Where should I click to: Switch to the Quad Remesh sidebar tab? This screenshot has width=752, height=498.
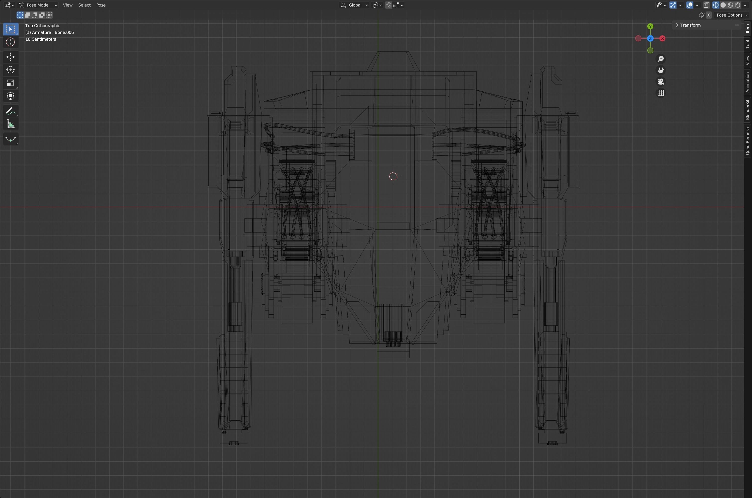point(748,141)
